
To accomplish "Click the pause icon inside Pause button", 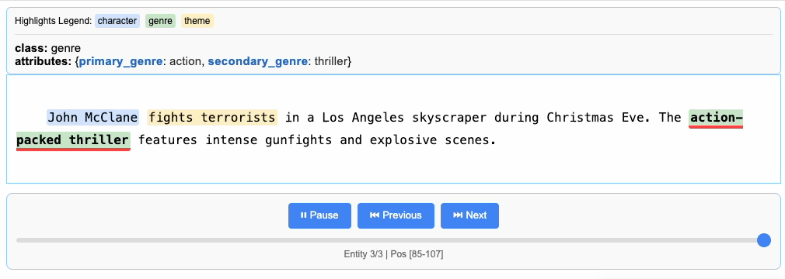I will click(303, 215).
